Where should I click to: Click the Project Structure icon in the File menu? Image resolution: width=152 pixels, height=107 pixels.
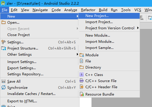click(4, 48)
